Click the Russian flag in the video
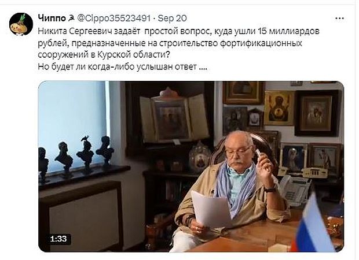 pyautogui.click(x=314, y=226)
